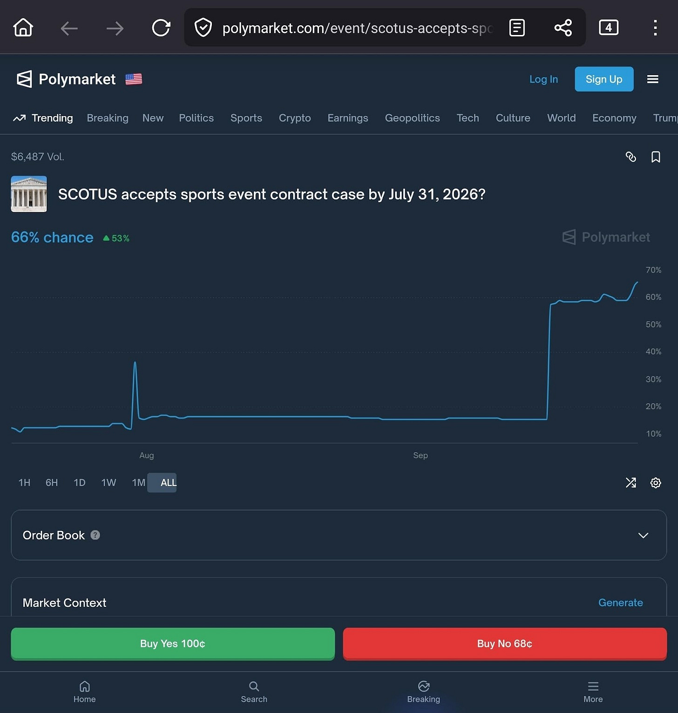
Task: Set chart range to ALL
Action: (x=163, y=482)
